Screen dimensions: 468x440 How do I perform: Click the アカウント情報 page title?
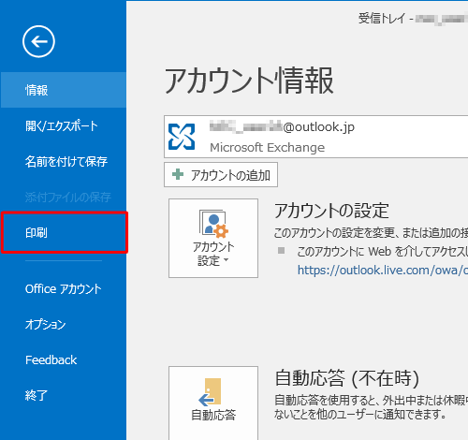pos(249,81)
